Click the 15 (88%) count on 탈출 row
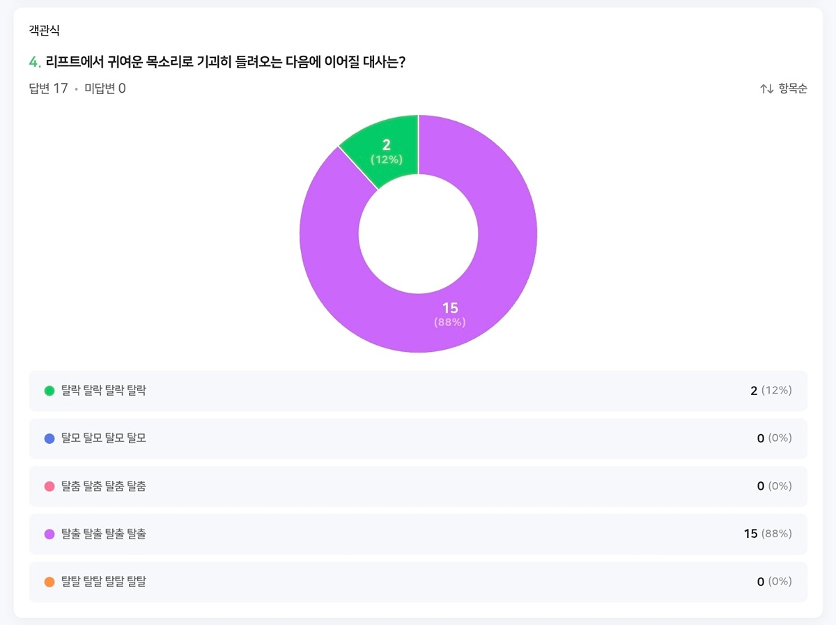 767,534
